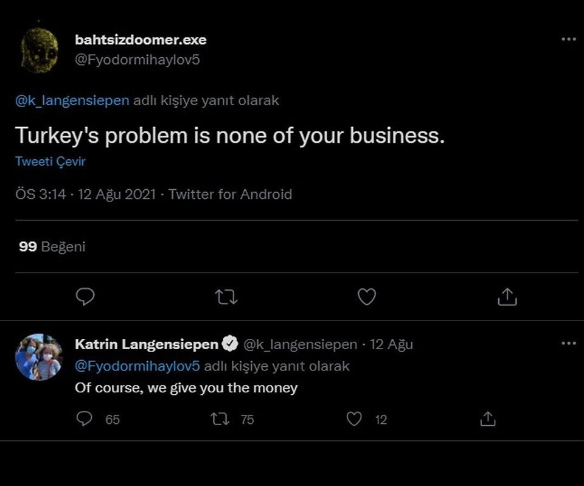Share Katrin Langensiepen's reply
Viewport: 584px width, 486px height.
pyautogui.click(x=487, y=419)
